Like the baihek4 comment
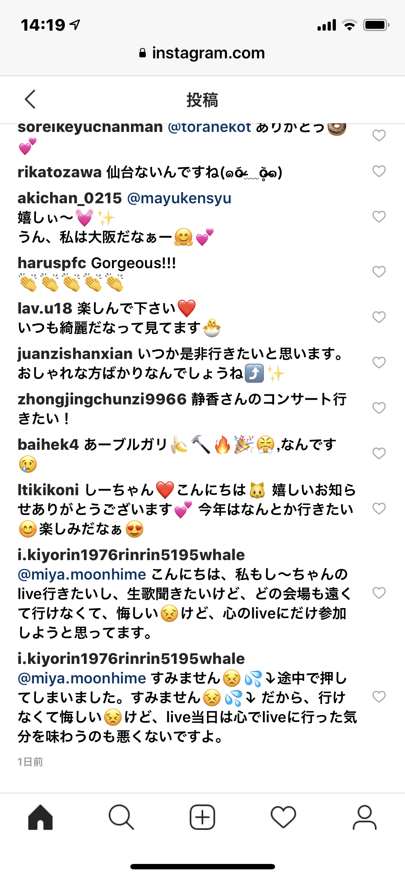This screenshot has height=878, width=405. click(379, 453)
